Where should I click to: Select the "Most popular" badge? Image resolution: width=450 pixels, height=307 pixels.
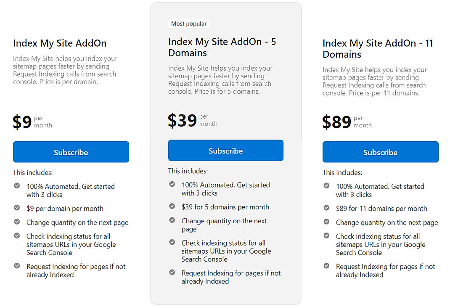pos(188,24)
